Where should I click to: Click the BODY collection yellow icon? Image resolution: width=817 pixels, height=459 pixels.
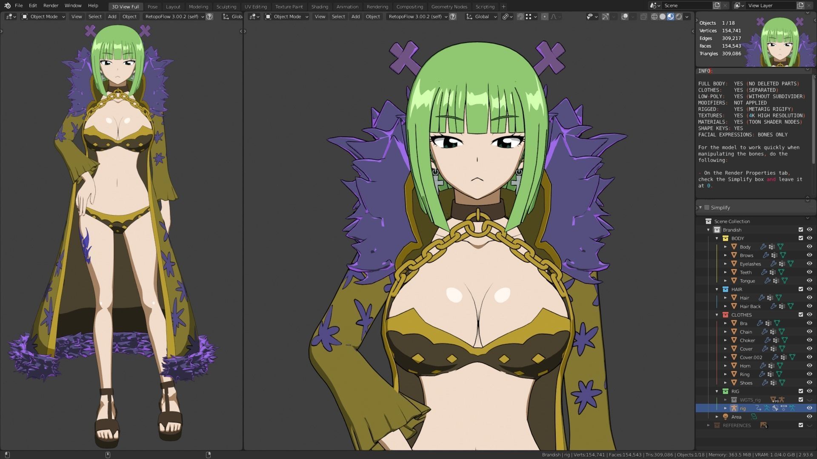tap(726, 238)
